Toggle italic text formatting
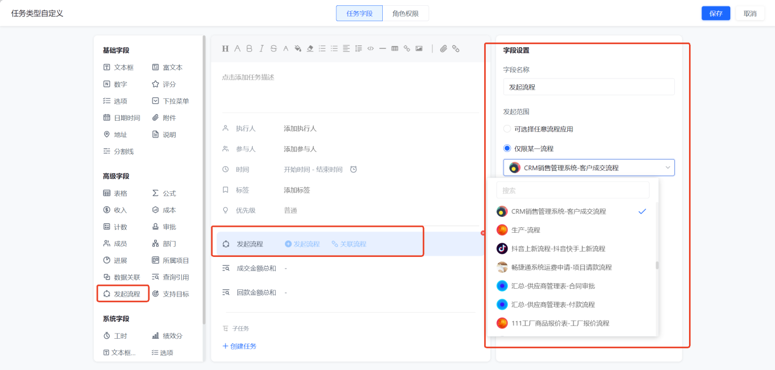This screenshot has height=370, width=775. point(261,49)
